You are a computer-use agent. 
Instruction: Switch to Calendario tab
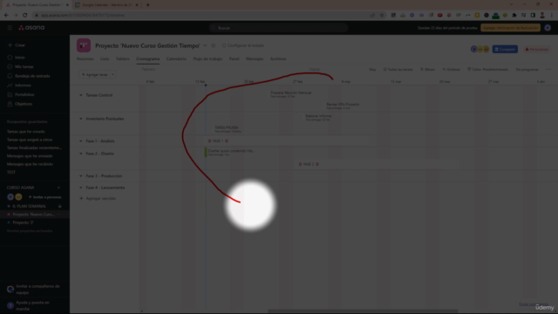(176, 58)
